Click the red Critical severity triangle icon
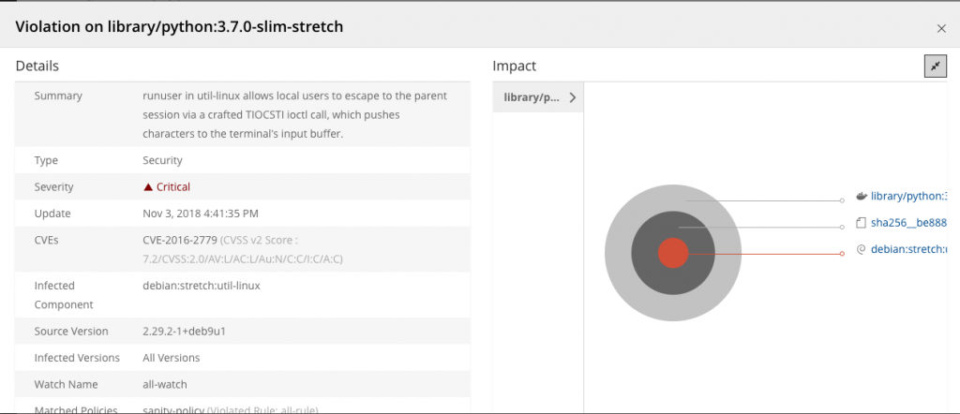The height and width of the screenshot is (414, 960). click(x=148, y=187)
